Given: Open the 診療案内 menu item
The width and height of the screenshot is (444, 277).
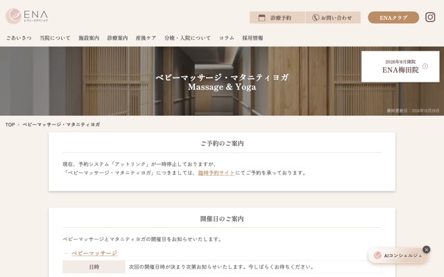Looking at the screenshot, I should click(117, 38).
